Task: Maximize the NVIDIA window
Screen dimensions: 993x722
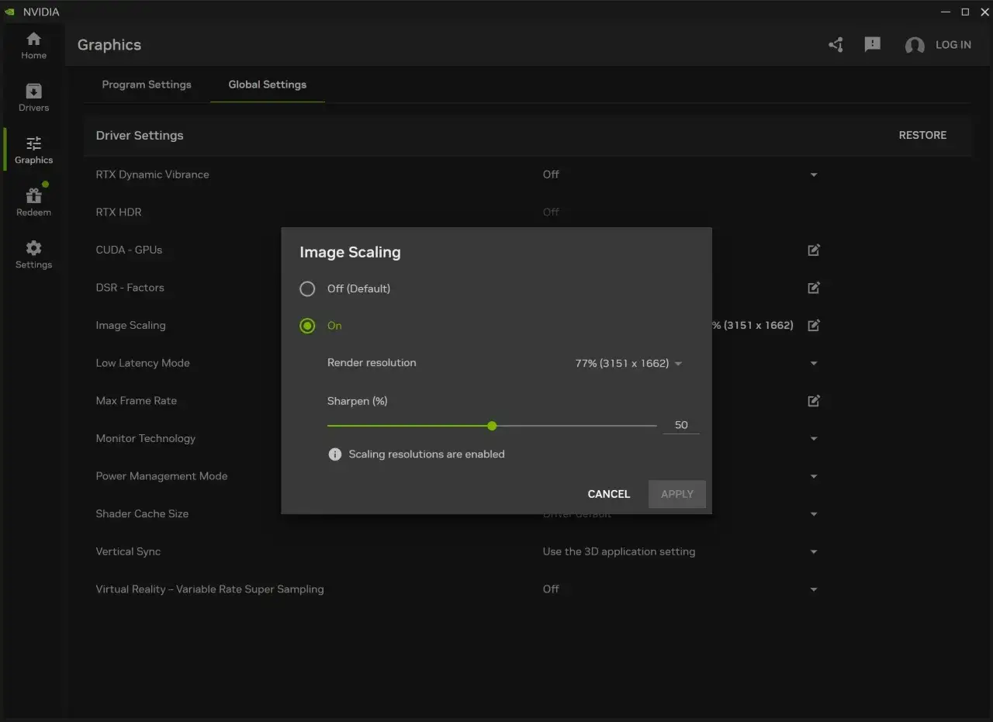Action: [x=965, y=12]
